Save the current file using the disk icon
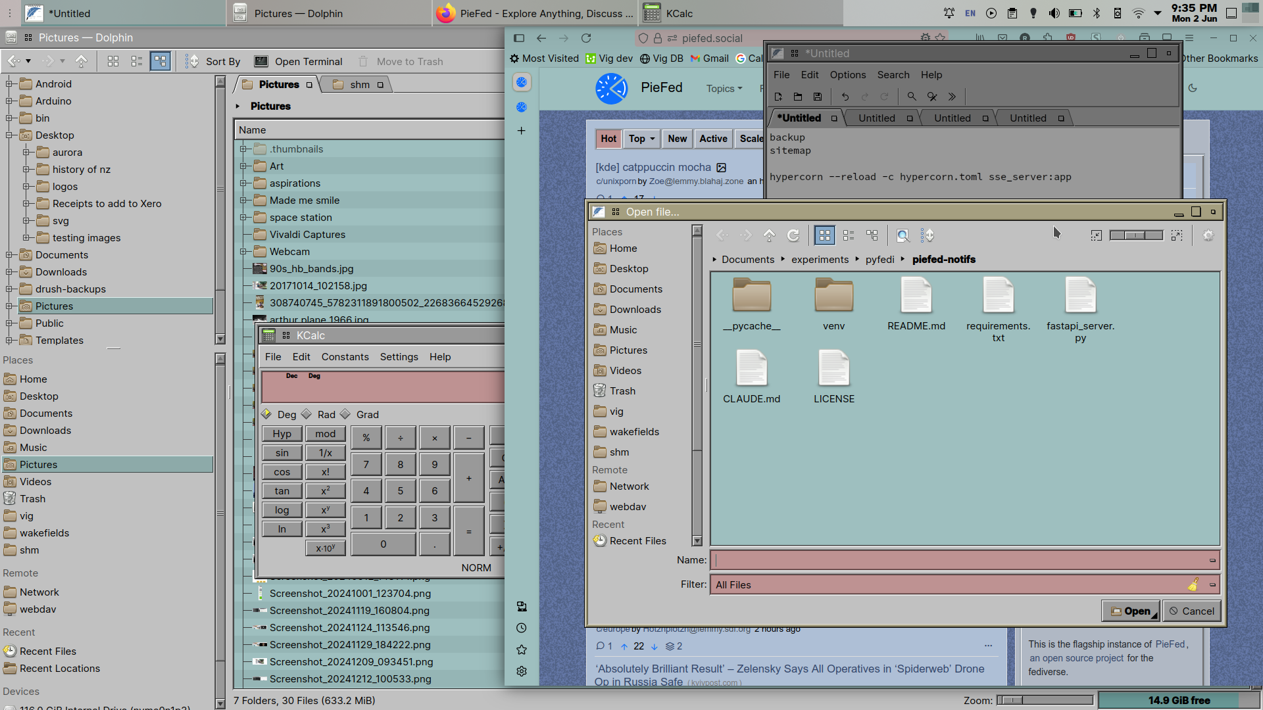Viewport: 1263px width, 710px height. 818,97
